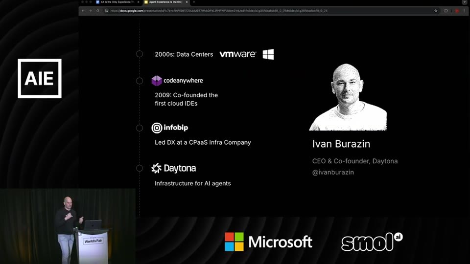Image resolution: width=470 pixels, height=264 pixels.
Task: Click the browser forward arrow
Action: coord(90,11)
